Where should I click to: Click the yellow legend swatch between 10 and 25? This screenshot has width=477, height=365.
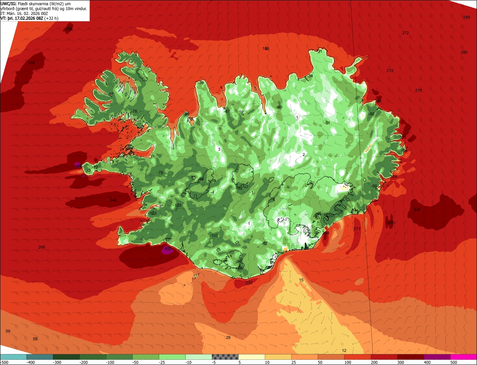coord(278,357)
